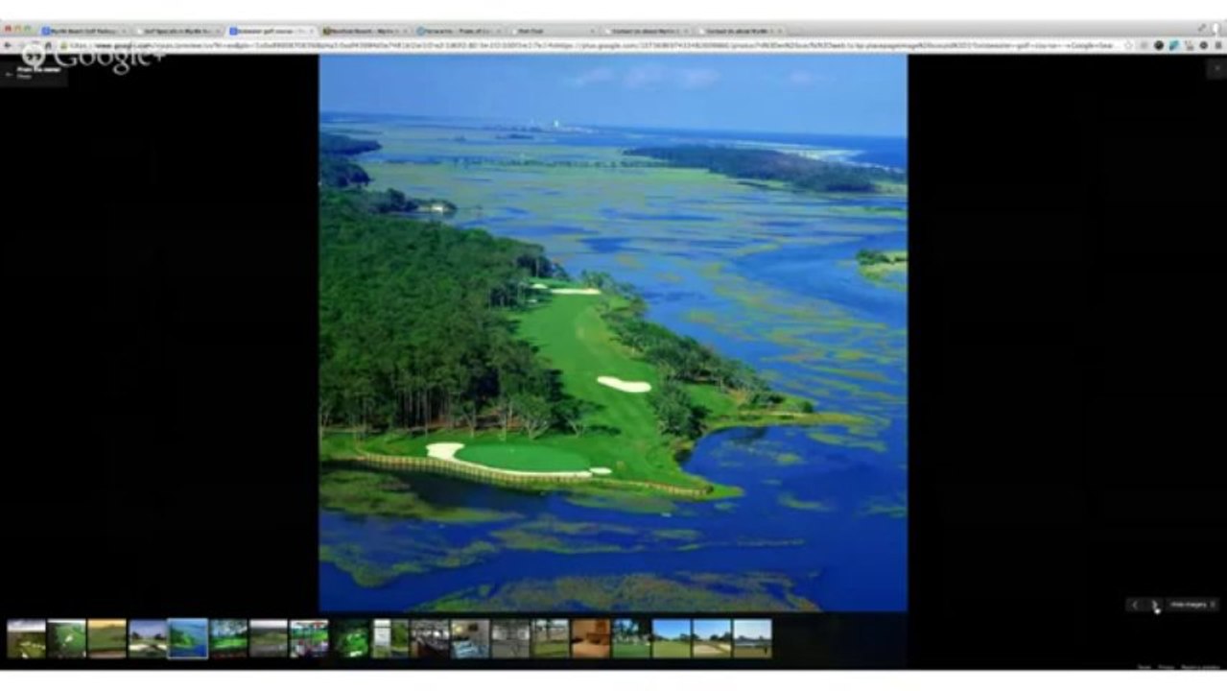The image size is (1227, 691).
Task: Open the Terms footer link
Action: [x=1144, y=667]
